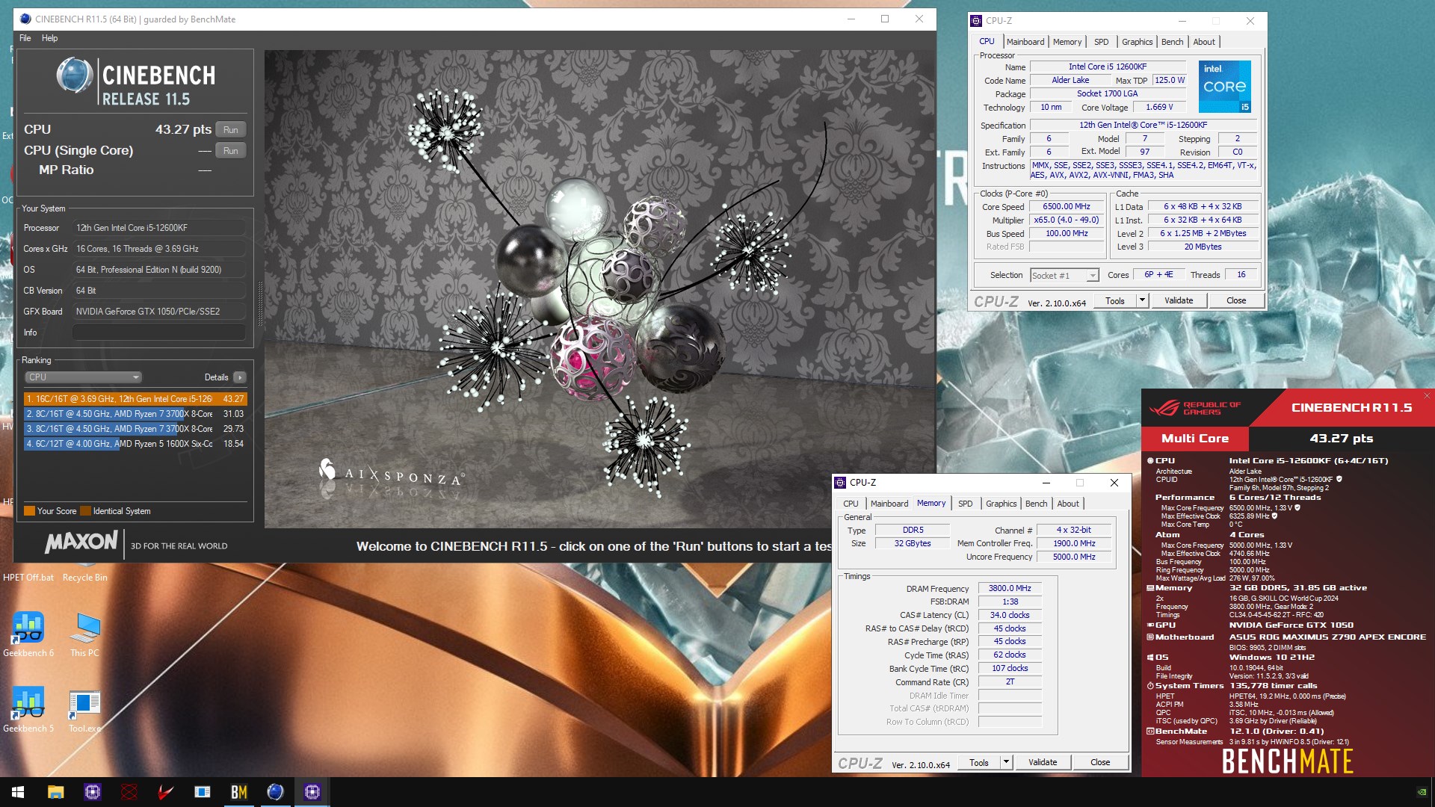Click Tools button in CPU-Z Memory window
Image resolution: width=1435 pixels, height=807 pixels.
pos(979,762)
